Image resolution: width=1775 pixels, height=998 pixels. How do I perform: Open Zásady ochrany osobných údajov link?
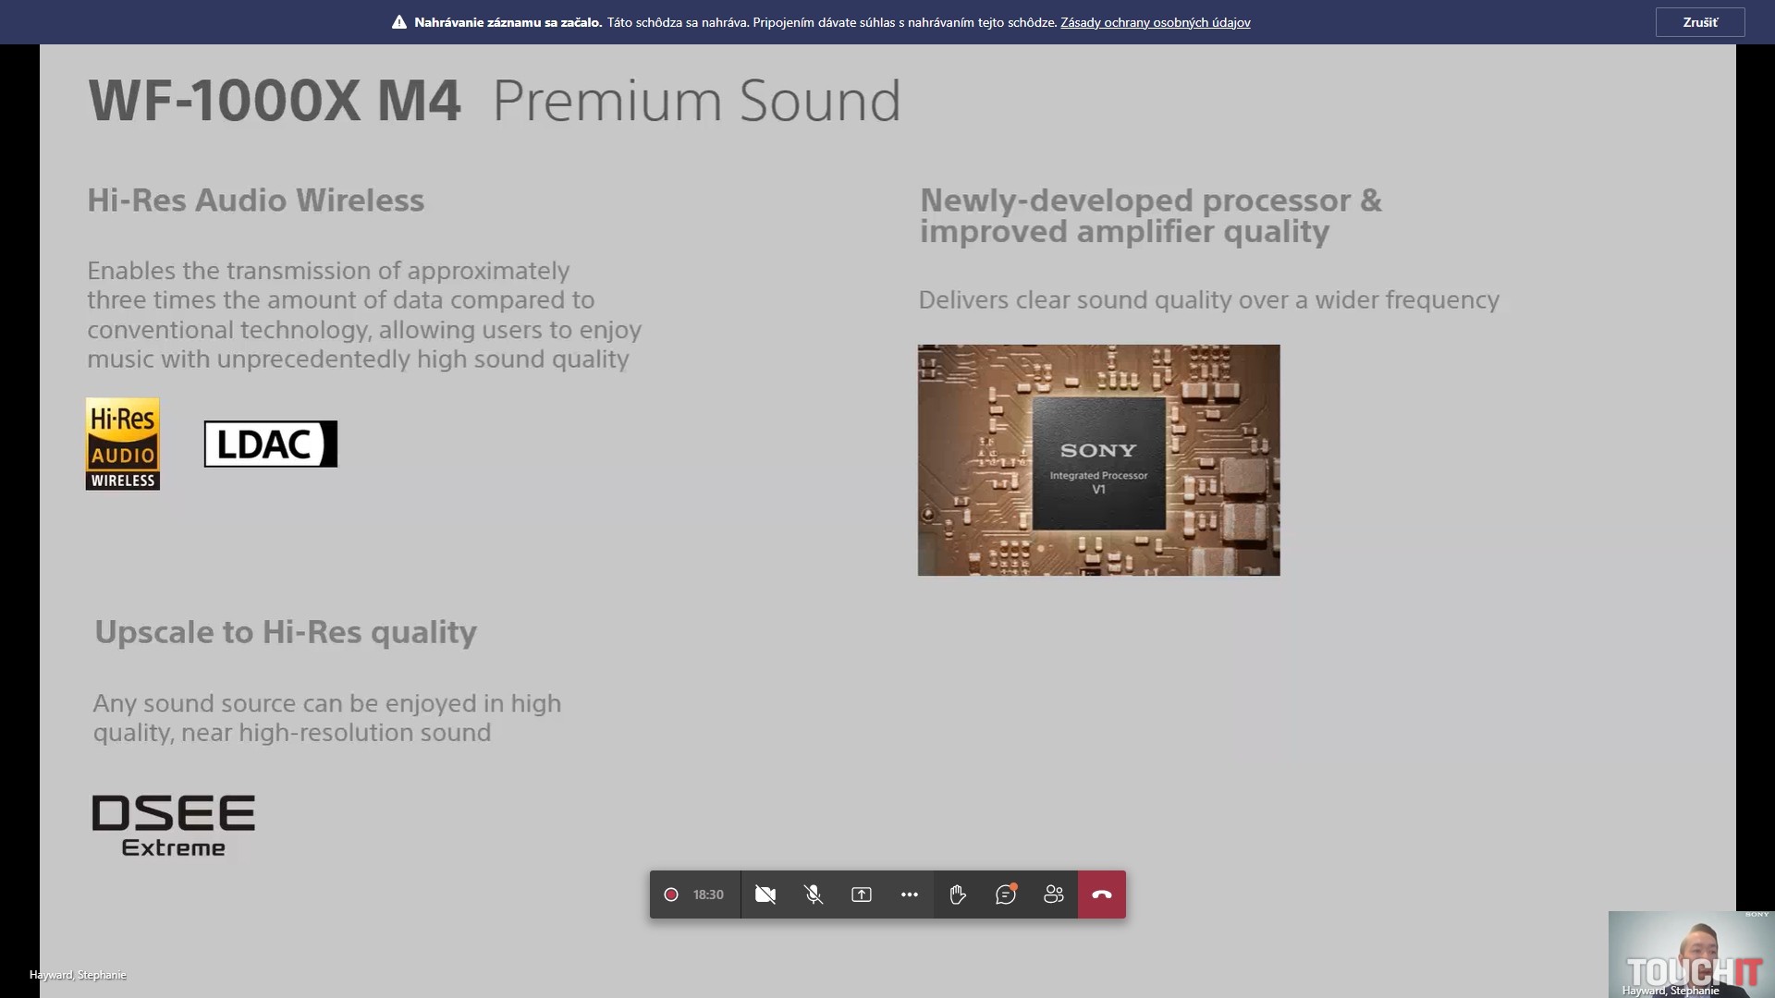[x=1155, y=22]
